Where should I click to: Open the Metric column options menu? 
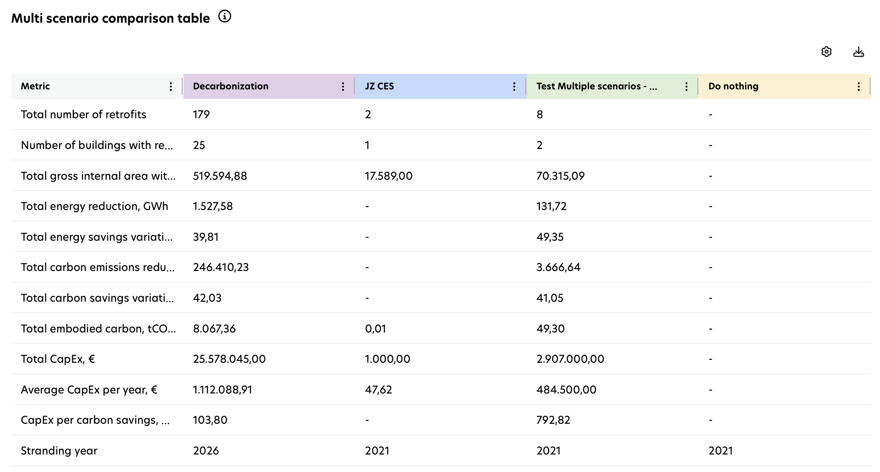pos(171,87)
